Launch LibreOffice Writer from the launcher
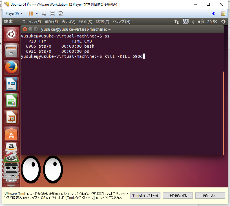Image resolution: width=230 pixels, height=206 pixels. [11, 84]
